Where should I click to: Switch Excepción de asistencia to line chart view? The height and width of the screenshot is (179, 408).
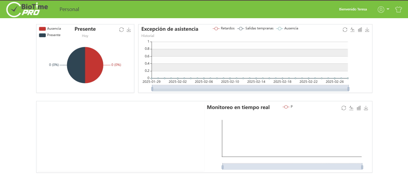point(352,29)
